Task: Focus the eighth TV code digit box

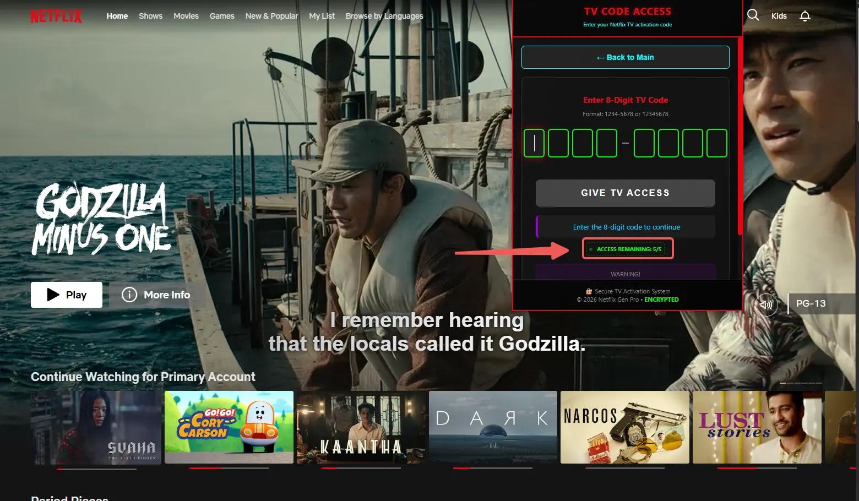Action: (717, 143)
